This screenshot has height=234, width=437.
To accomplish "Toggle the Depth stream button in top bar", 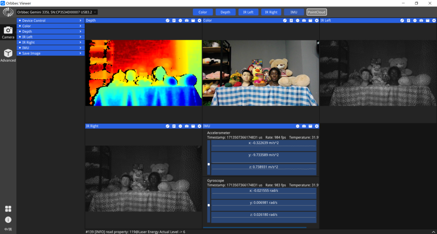I will click(x=225, y=12).
